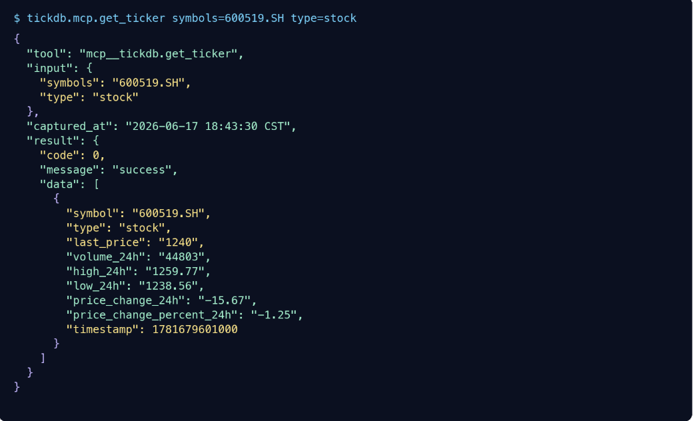
Task: Click the "data" array opening bracket
Action: click(x=97, y=185)
